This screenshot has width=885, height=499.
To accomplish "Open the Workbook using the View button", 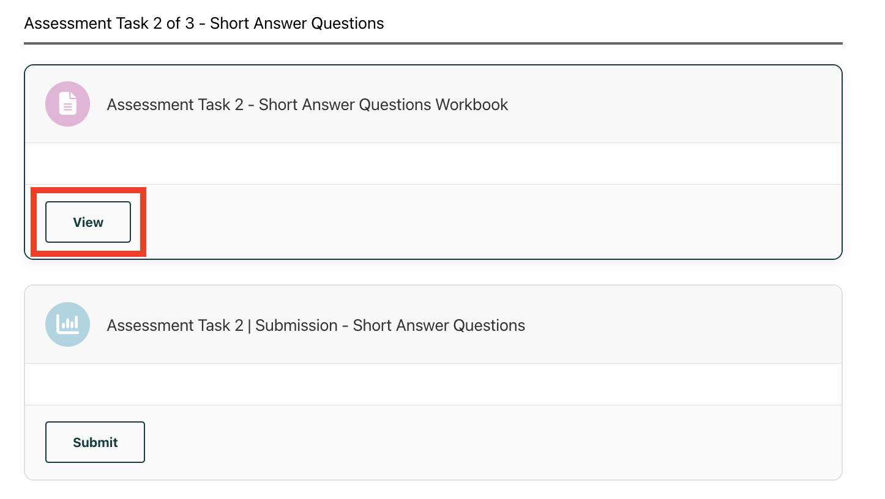I will coord(88,222).
